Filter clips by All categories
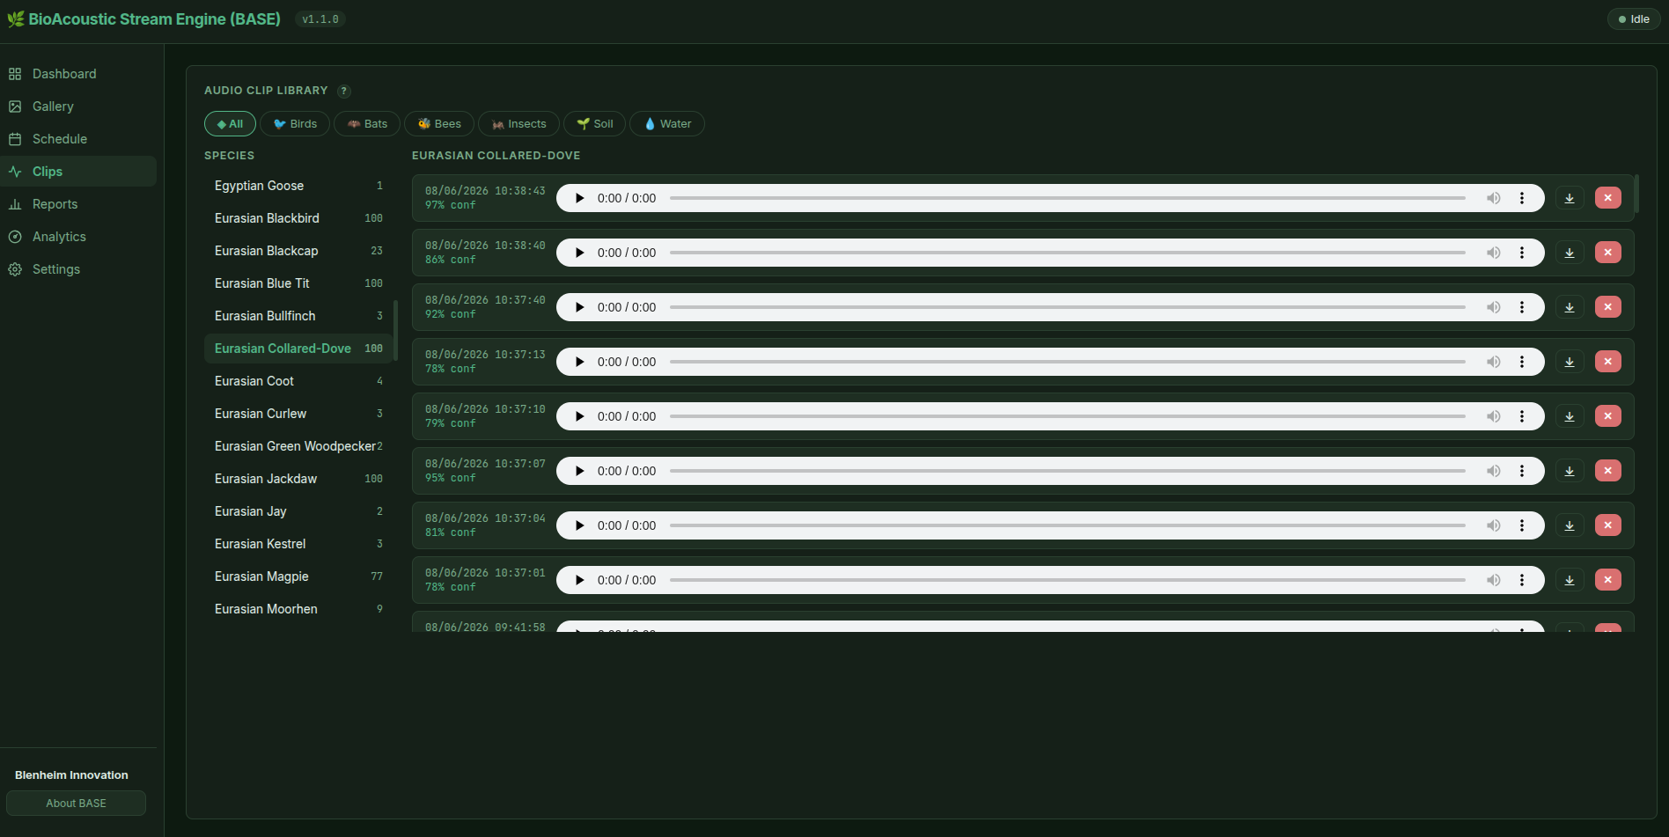This screenshot has height=837, width=1669. click(x=230, y=124)
